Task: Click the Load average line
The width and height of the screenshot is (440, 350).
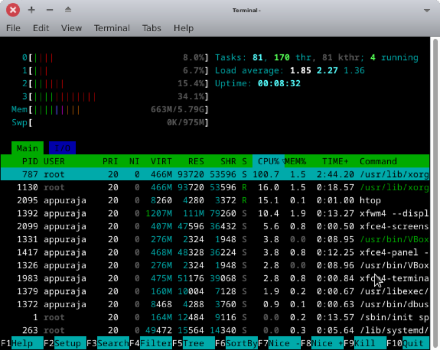Action: pyautogui.click(x=290, y=71)
